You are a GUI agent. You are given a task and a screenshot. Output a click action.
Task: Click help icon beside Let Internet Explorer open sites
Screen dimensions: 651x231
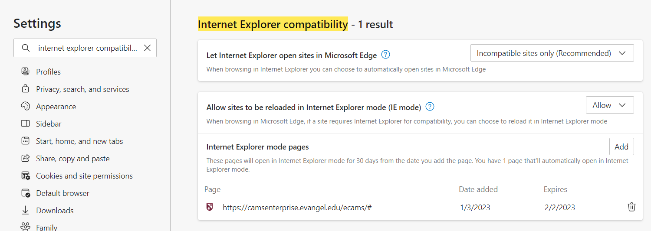(x=385, y=55)
